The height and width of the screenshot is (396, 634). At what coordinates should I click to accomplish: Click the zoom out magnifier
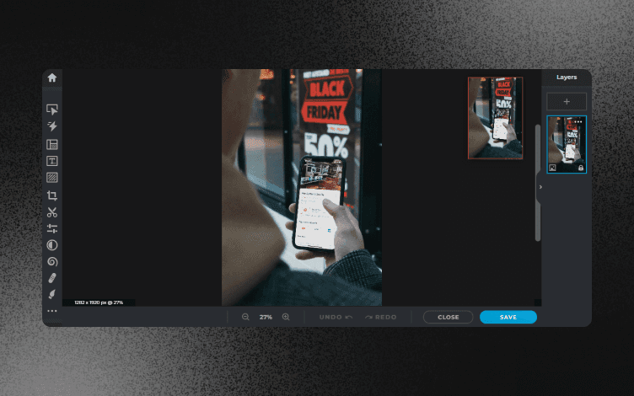pyautogui.click(x=245, y=317)
